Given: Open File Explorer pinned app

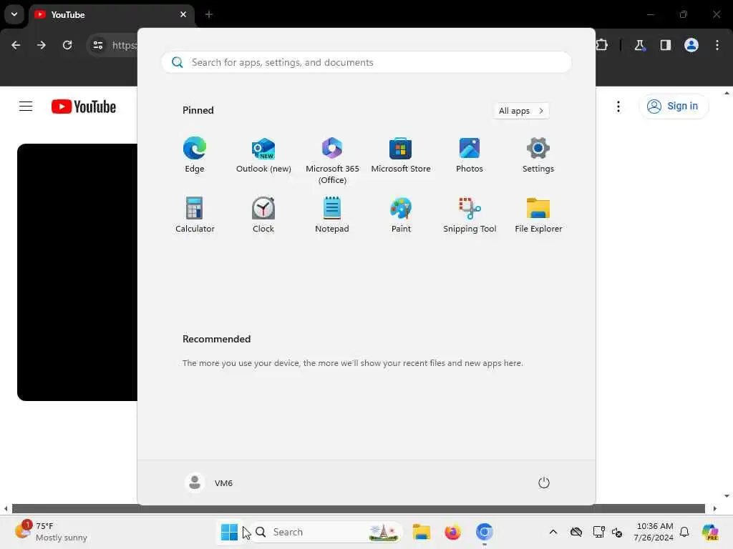Looking at the screenshot, I should [x=538, y=215].
